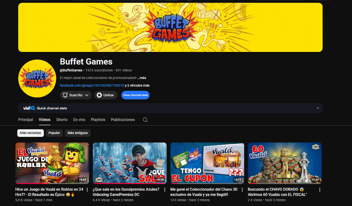352x206 pixels.
Task: Switch to the Principal tab
Action: pyautogui.click(x=25, y=120)
